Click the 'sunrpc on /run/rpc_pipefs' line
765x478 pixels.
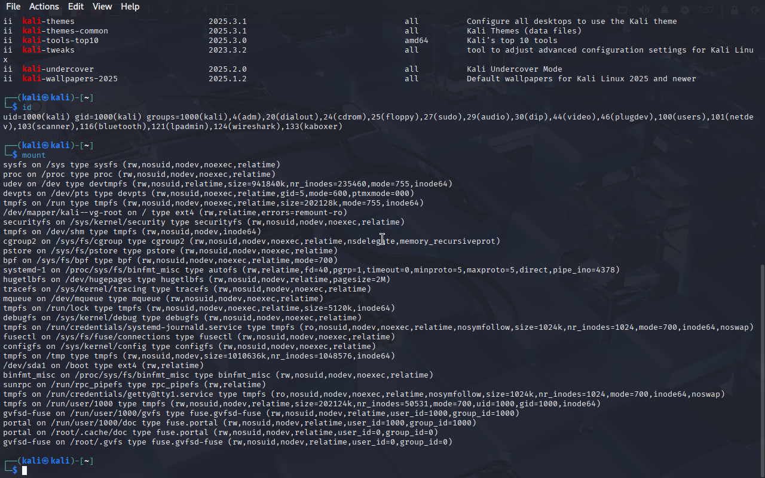(134, 385)
